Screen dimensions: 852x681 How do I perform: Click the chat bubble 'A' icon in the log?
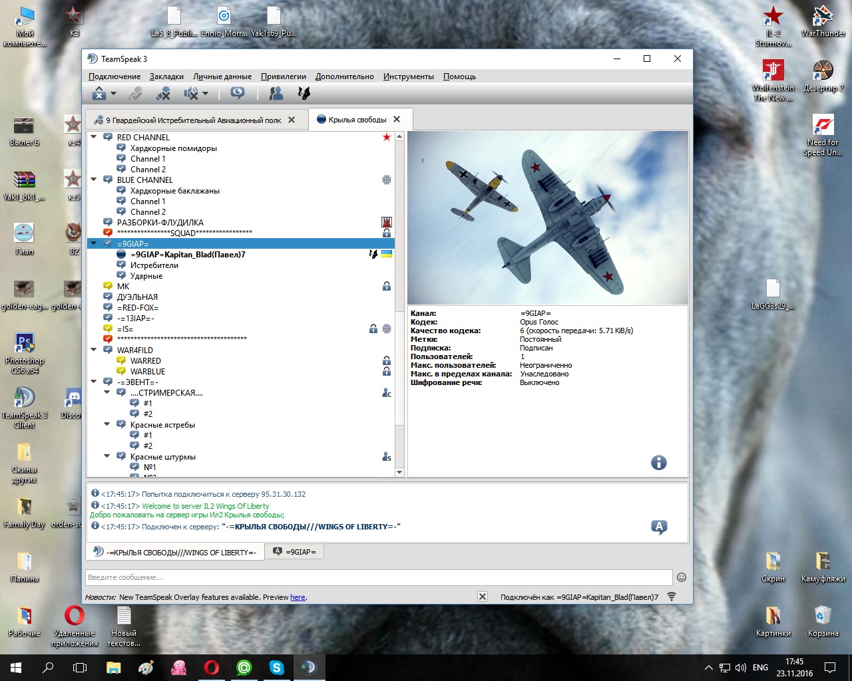658,527
